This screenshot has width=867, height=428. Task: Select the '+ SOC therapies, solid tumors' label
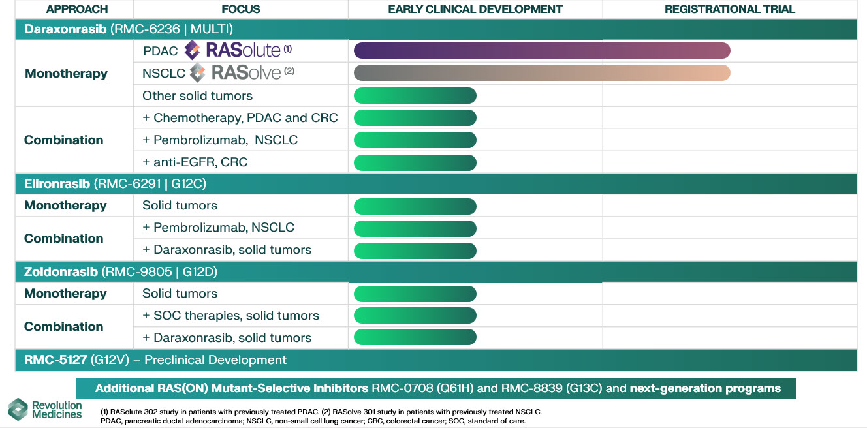click(x=230, y=316)
